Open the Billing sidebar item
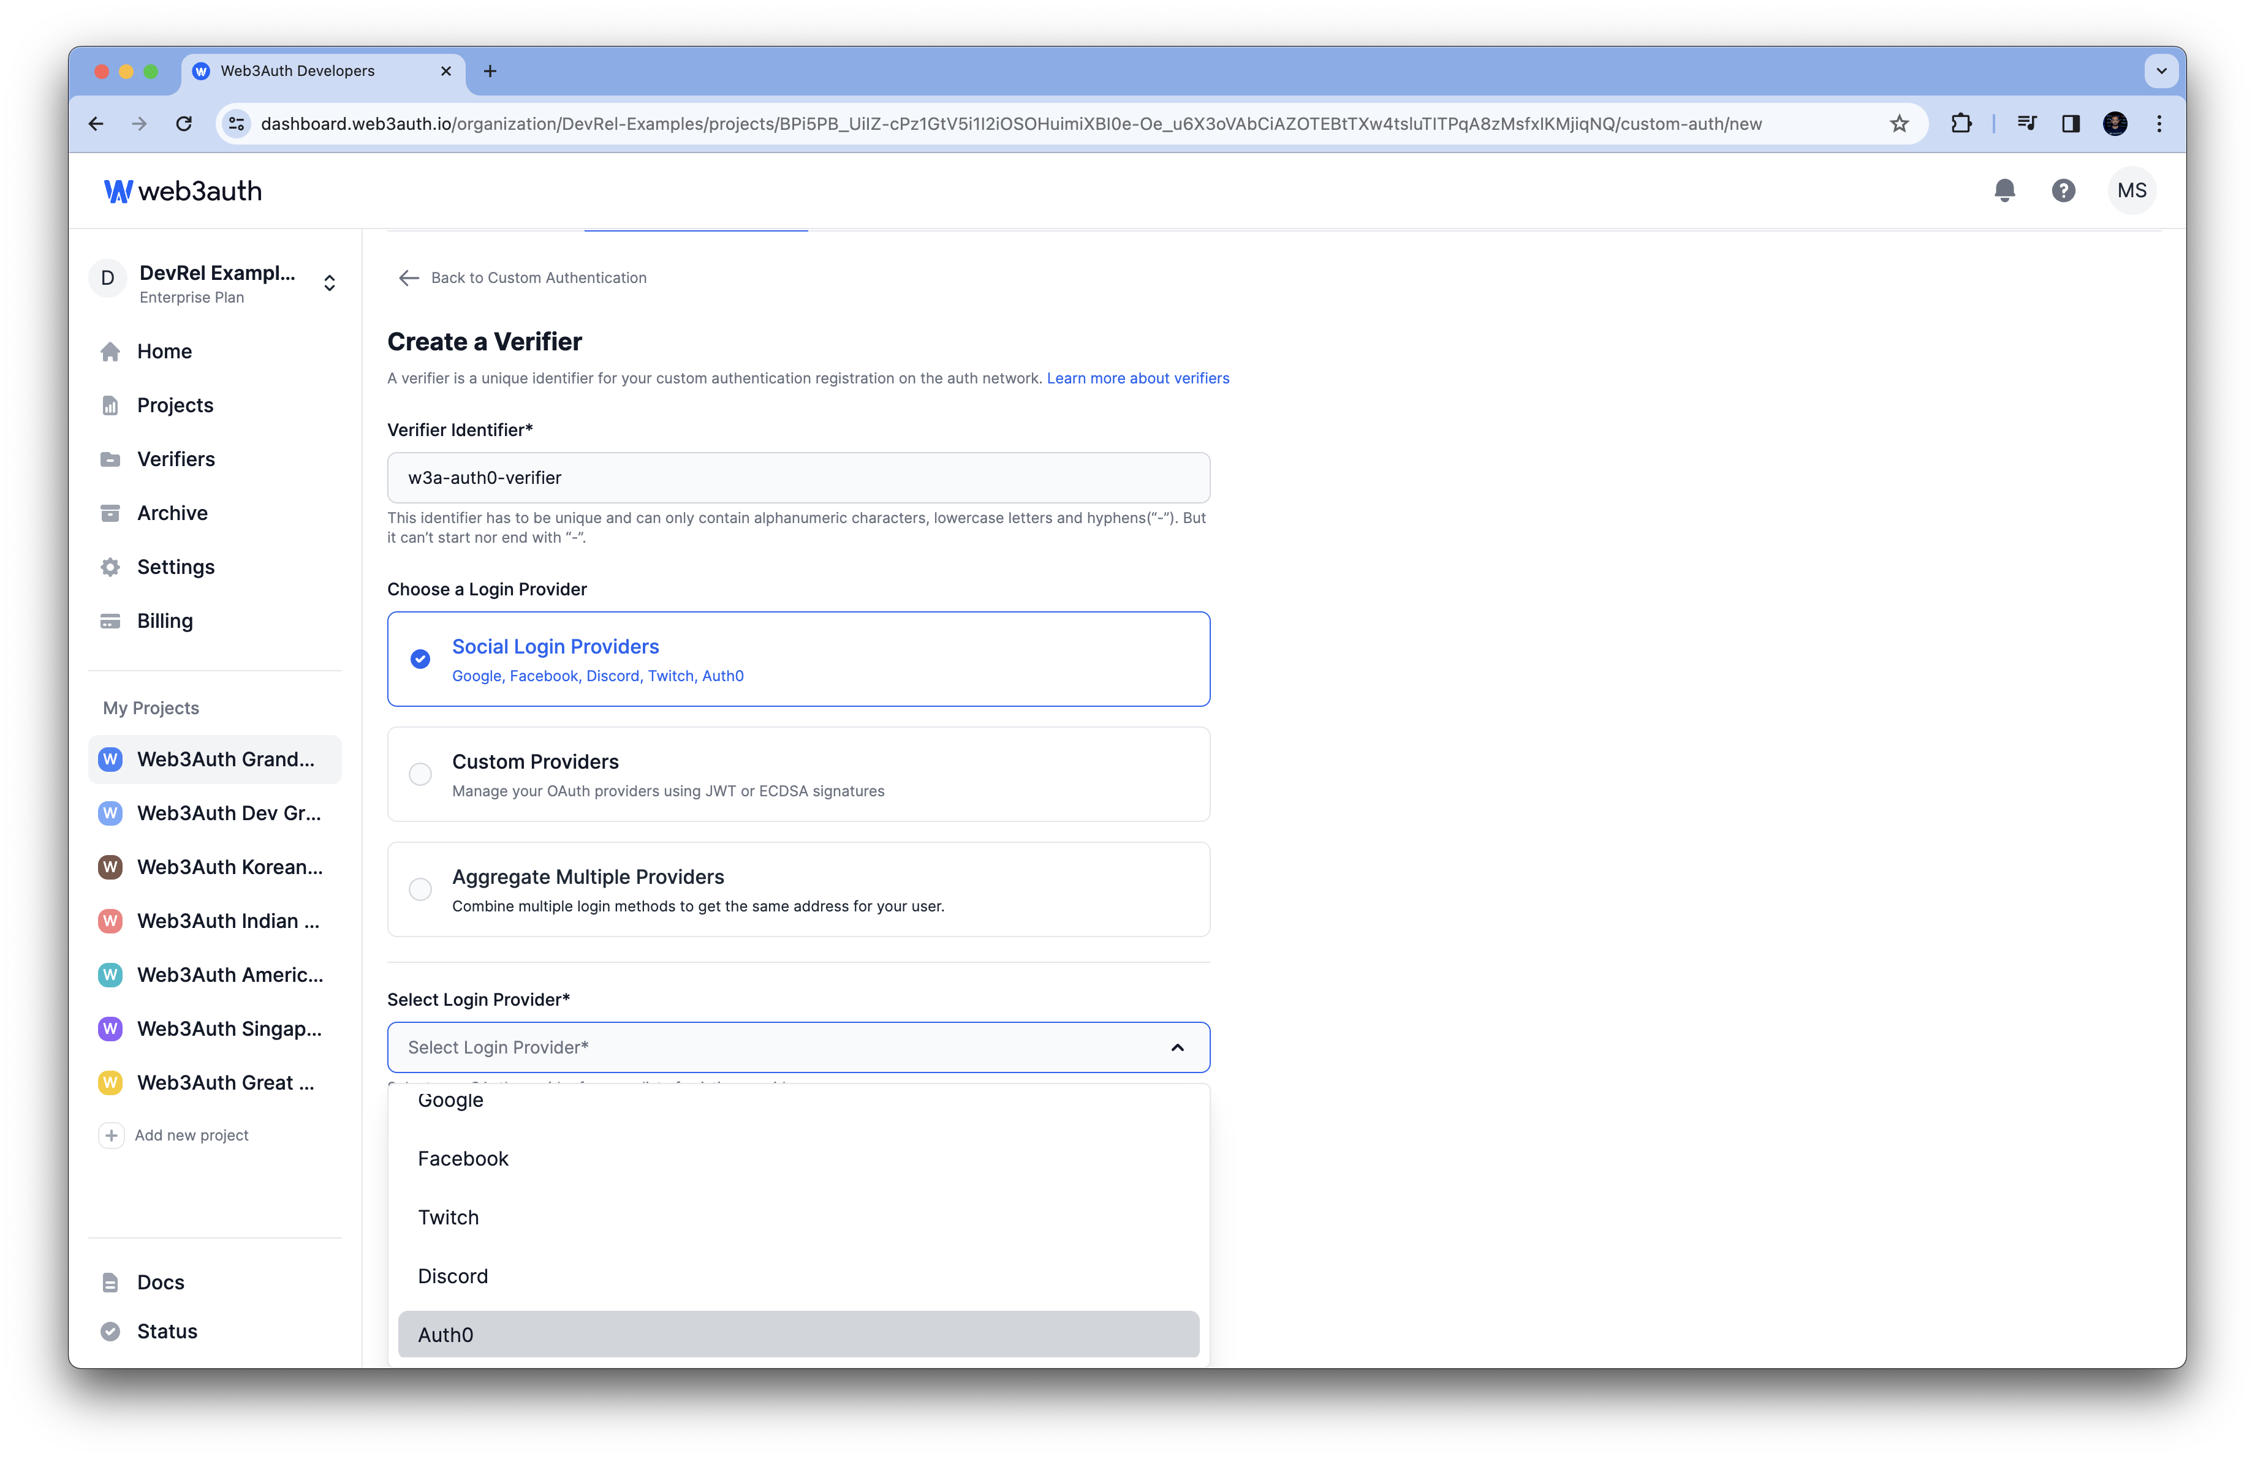 (214, 621)
